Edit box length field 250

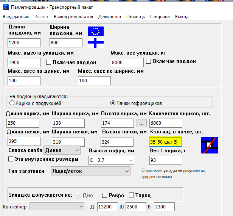pos(23,123)
